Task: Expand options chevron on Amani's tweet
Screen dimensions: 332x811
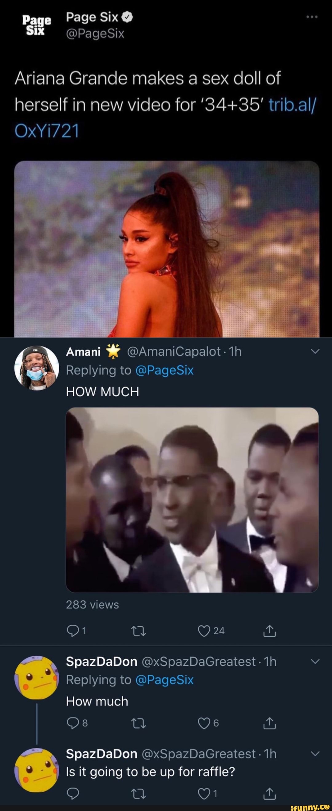Action: pos(315,351)
